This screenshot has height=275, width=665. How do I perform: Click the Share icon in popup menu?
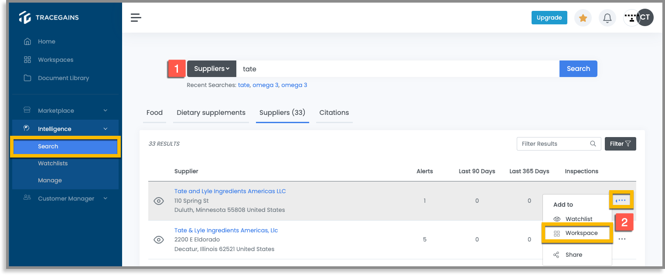point(556,255)
